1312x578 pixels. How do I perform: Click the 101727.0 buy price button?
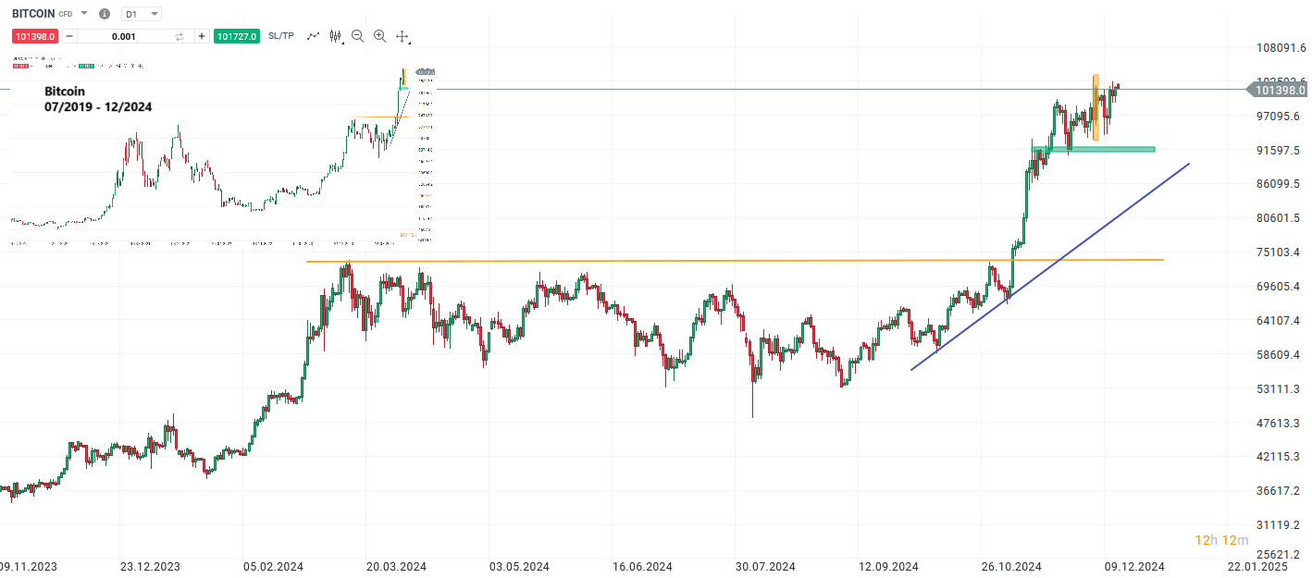[x=236, y=36]
